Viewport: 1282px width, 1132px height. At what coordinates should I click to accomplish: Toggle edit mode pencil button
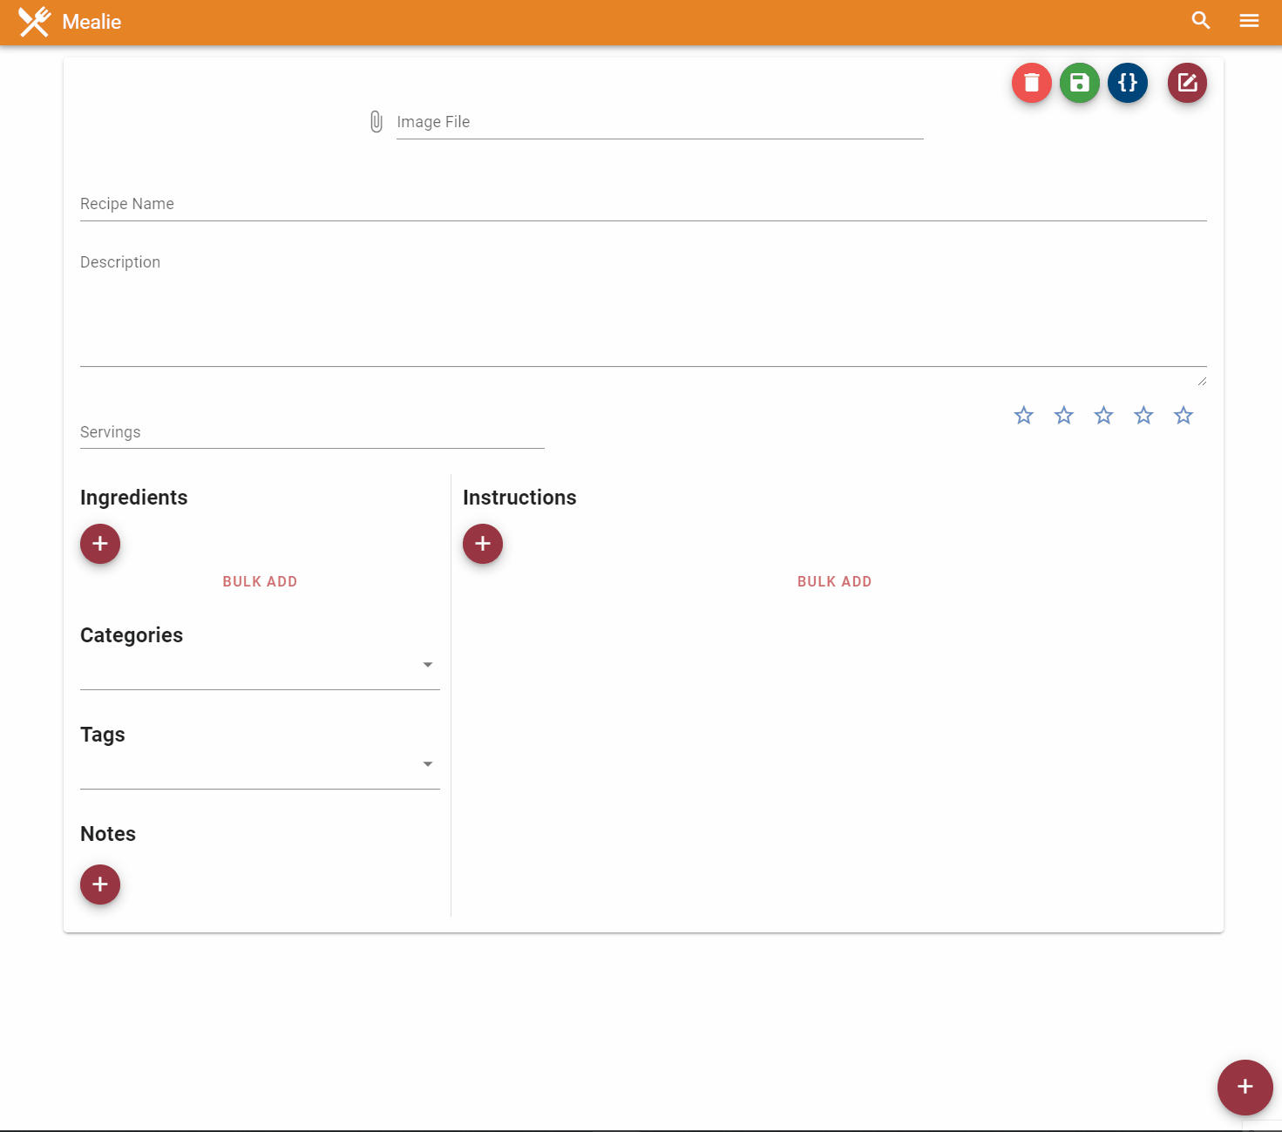point(1187,83)
